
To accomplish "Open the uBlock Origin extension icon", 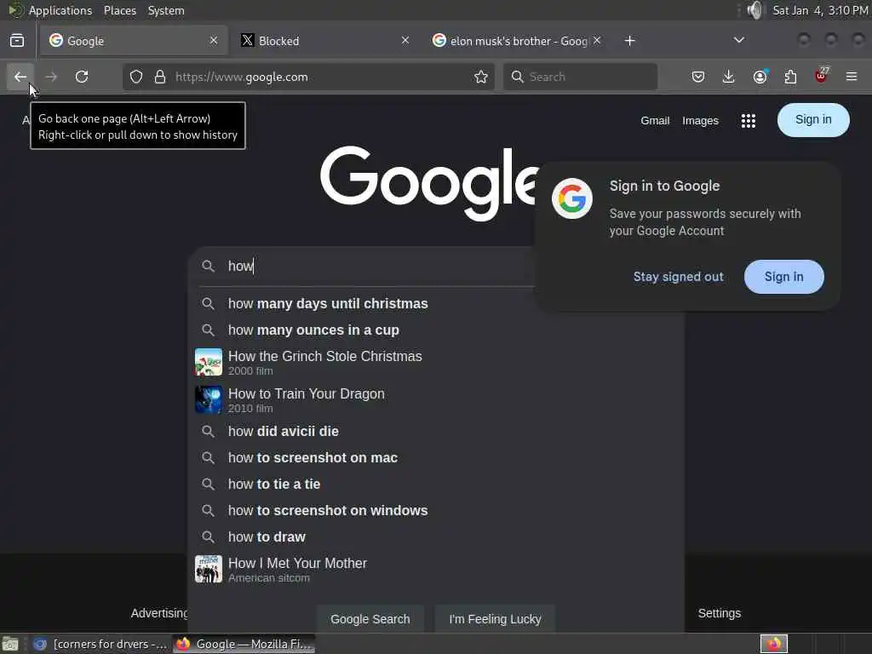I will click(821, 76).
